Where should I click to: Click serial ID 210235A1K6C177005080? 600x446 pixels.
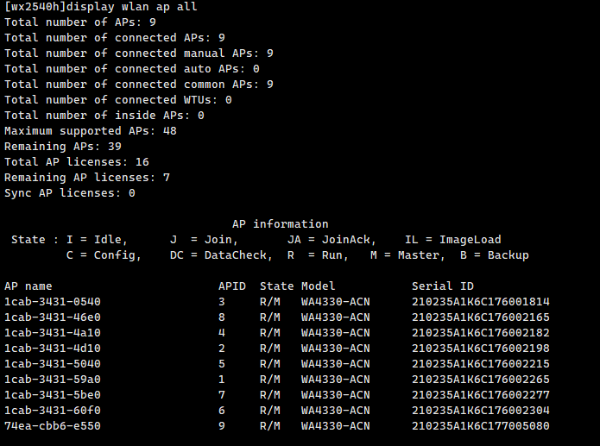click(481, 426)
